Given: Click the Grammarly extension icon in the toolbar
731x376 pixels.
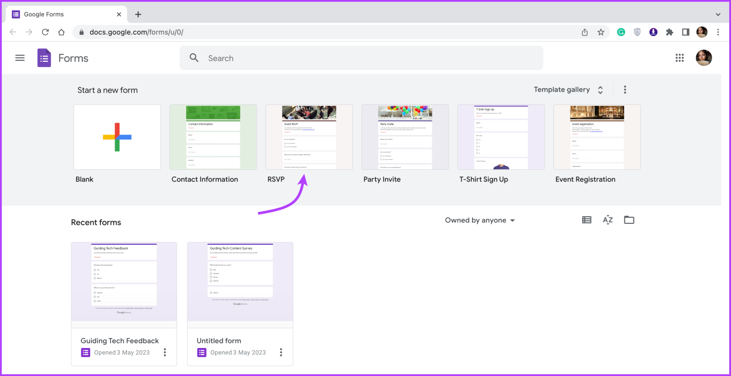Looking at the screenshot, I should pos(621,32).
